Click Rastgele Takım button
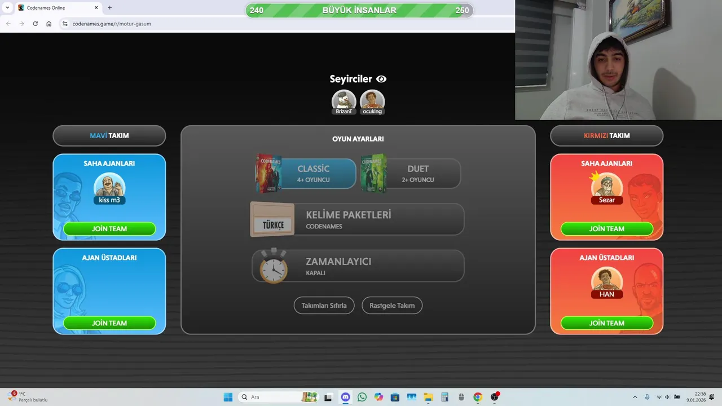The width and height of the screenshot is (722, 406). 392,306
